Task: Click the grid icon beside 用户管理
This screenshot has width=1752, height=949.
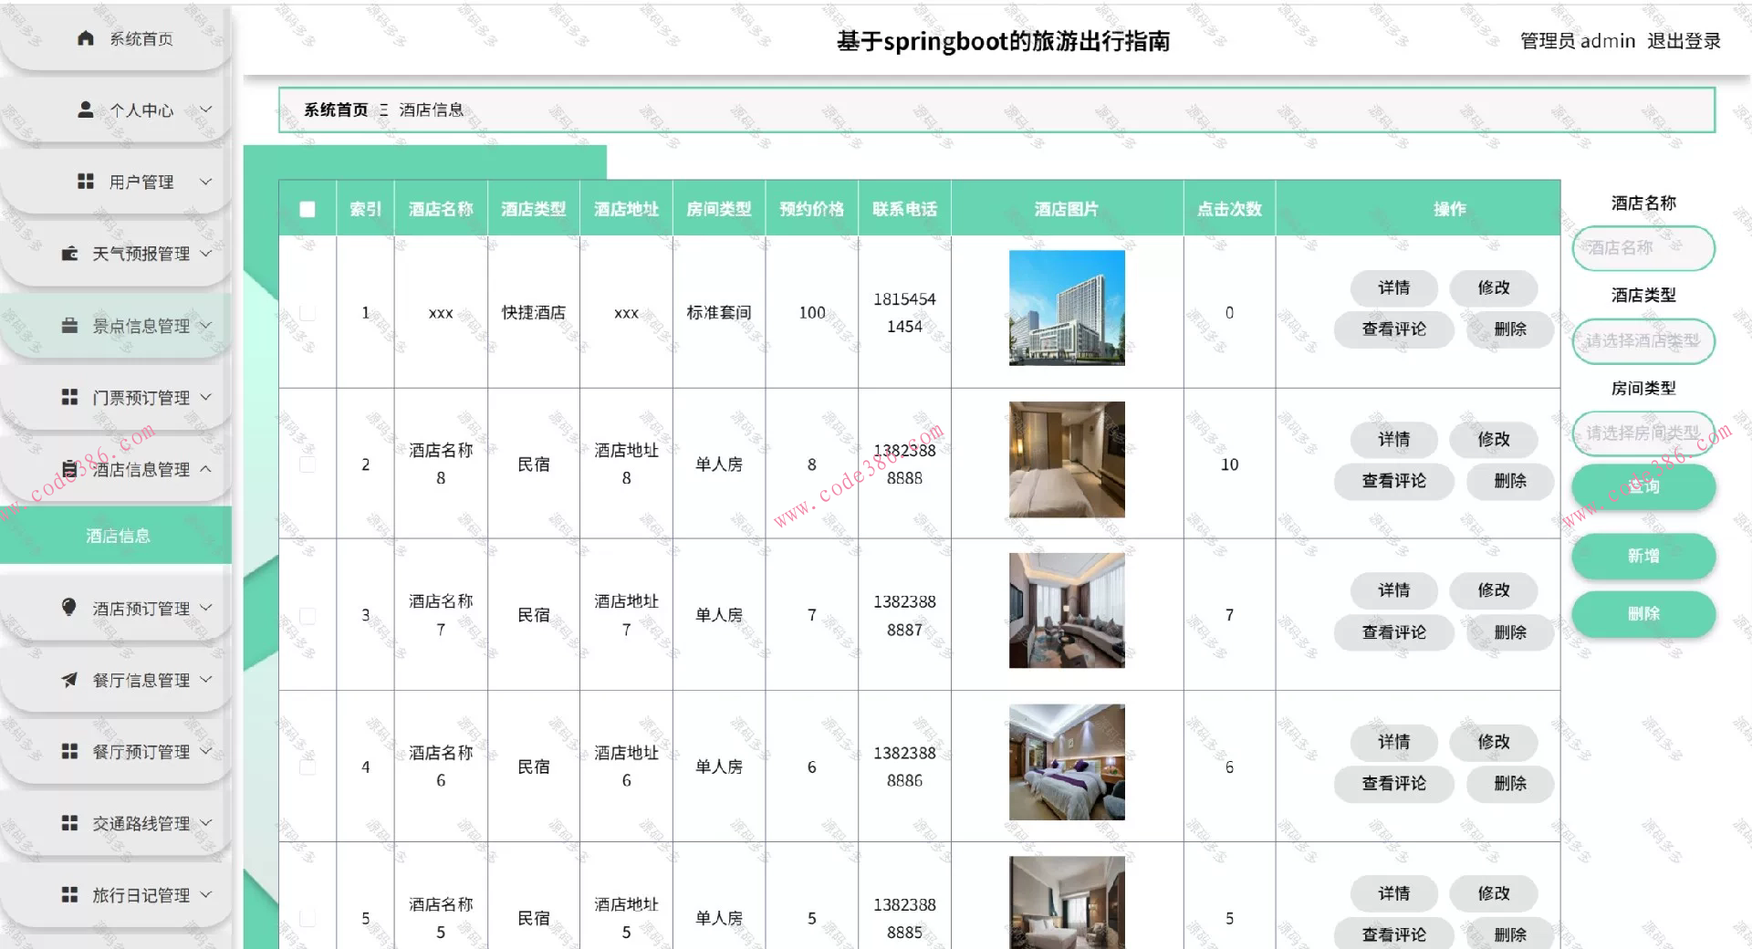Action: click(x=86, y=182)
